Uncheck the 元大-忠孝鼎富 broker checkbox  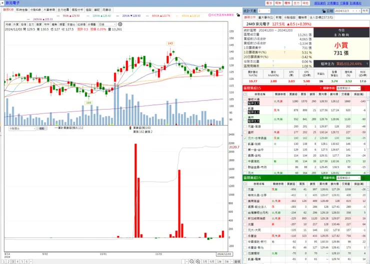point(245,138)
